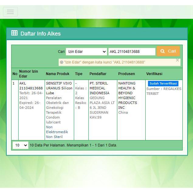Image resolution: width=193 pixels, height=193 pixels.
Task: Click the magnifier icon in Cari button
Action: click(163, 51)
